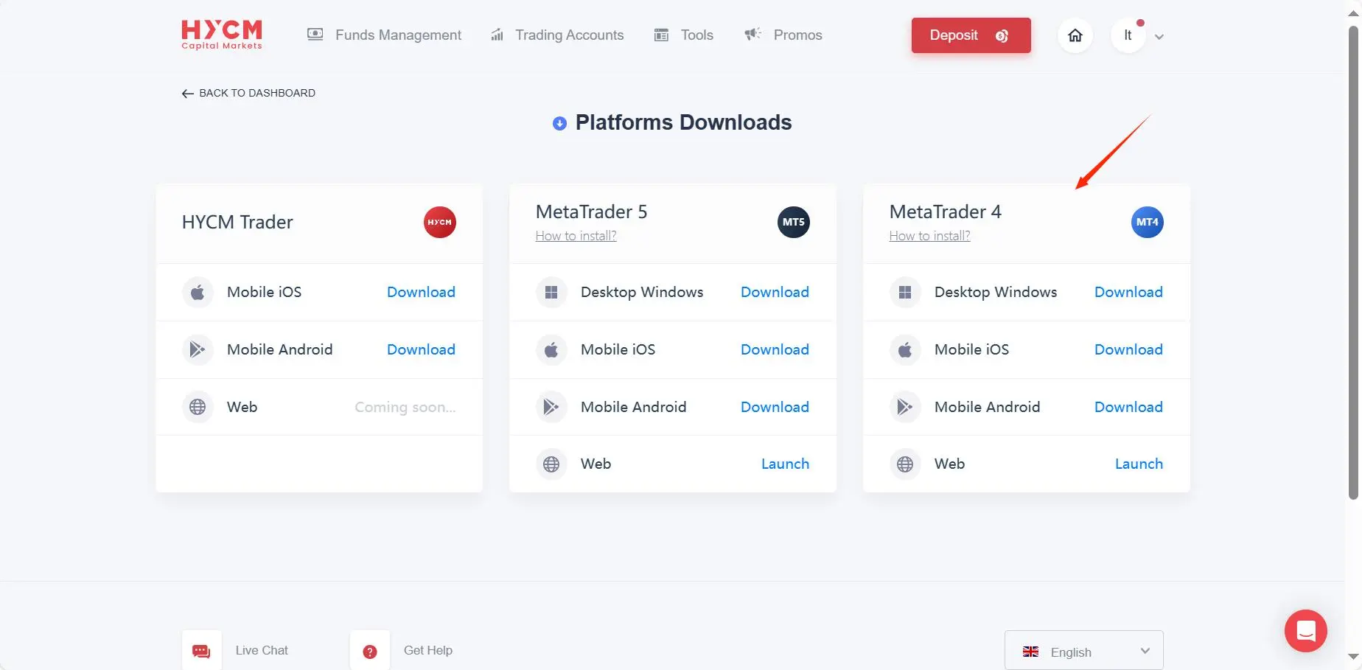Click the Apple icon in MetaTrader 5

(551, 349)
